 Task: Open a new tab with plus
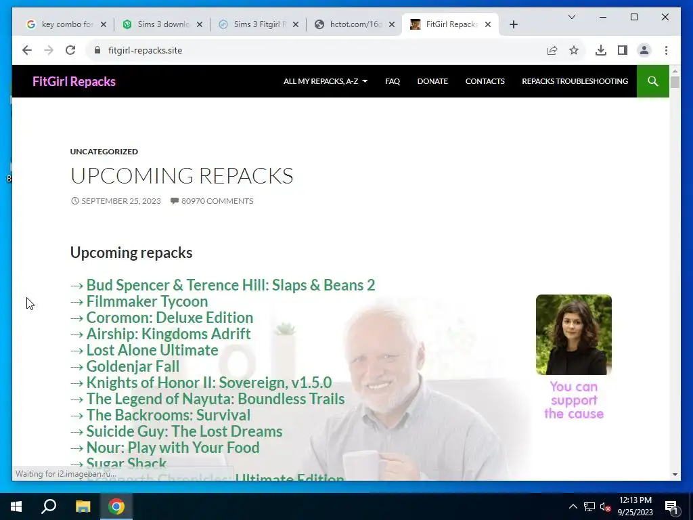(513, 24)
